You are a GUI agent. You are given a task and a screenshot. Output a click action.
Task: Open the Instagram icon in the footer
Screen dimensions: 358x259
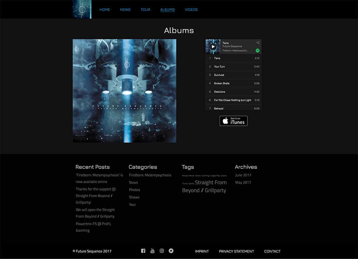click(162, 251)
